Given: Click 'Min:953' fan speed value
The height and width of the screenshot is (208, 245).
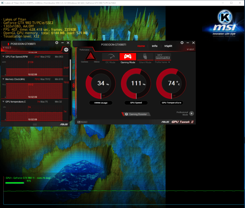Looking at the screenshot, I should (x=59, y=57).
